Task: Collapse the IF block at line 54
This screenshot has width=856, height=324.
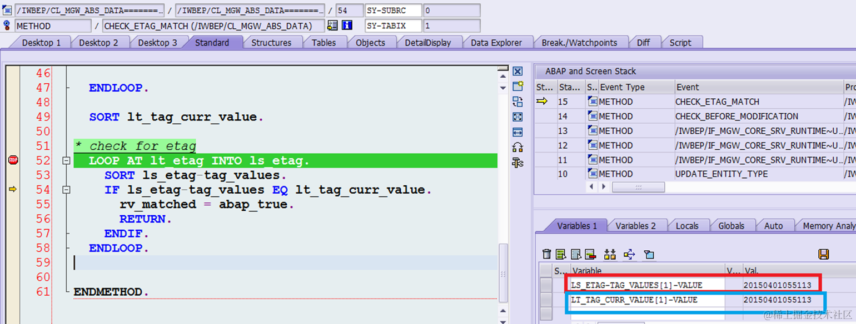Action: (x=67, y=190)
